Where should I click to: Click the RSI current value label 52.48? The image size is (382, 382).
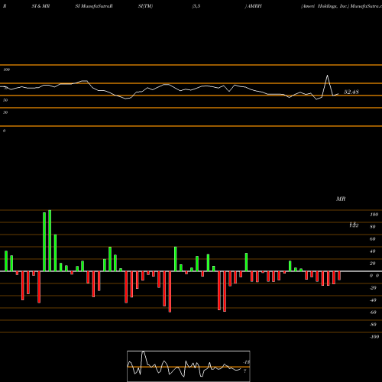tap(351, 92)
